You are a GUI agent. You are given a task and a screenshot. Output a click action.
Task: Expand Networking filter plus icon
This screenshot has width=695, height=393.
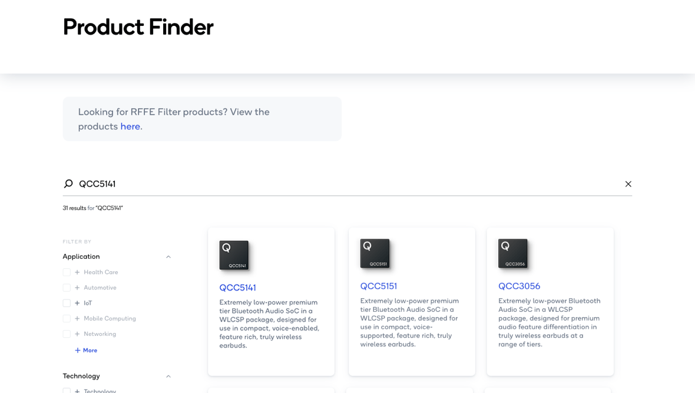click(77, 334)
